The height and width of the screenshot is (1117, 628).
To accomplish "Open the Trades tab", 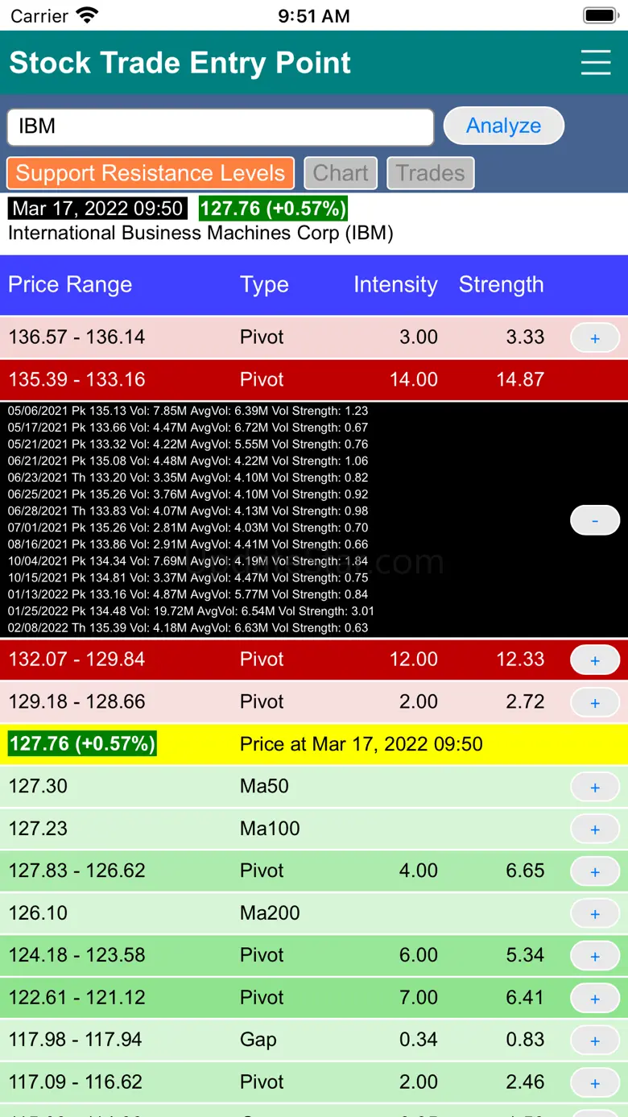I will [431, 173].
